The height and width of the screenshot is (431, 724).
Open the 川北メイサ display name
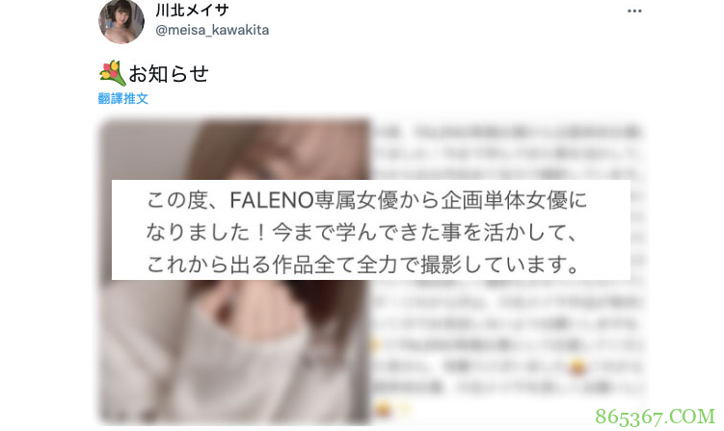(x=192, y=10)
